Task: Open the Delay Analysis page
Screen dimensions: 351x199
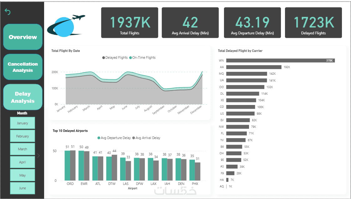Action: click(23, 97)
